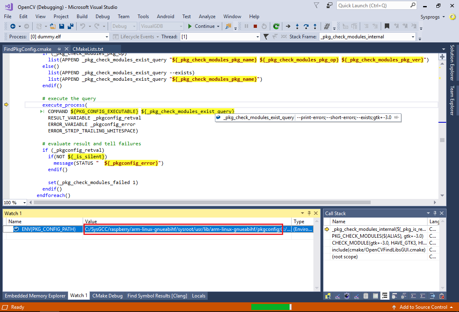This screenshot has width=459, height=312.
Task: Restart debugging with green circular arrow
Action: click(276, 26)
